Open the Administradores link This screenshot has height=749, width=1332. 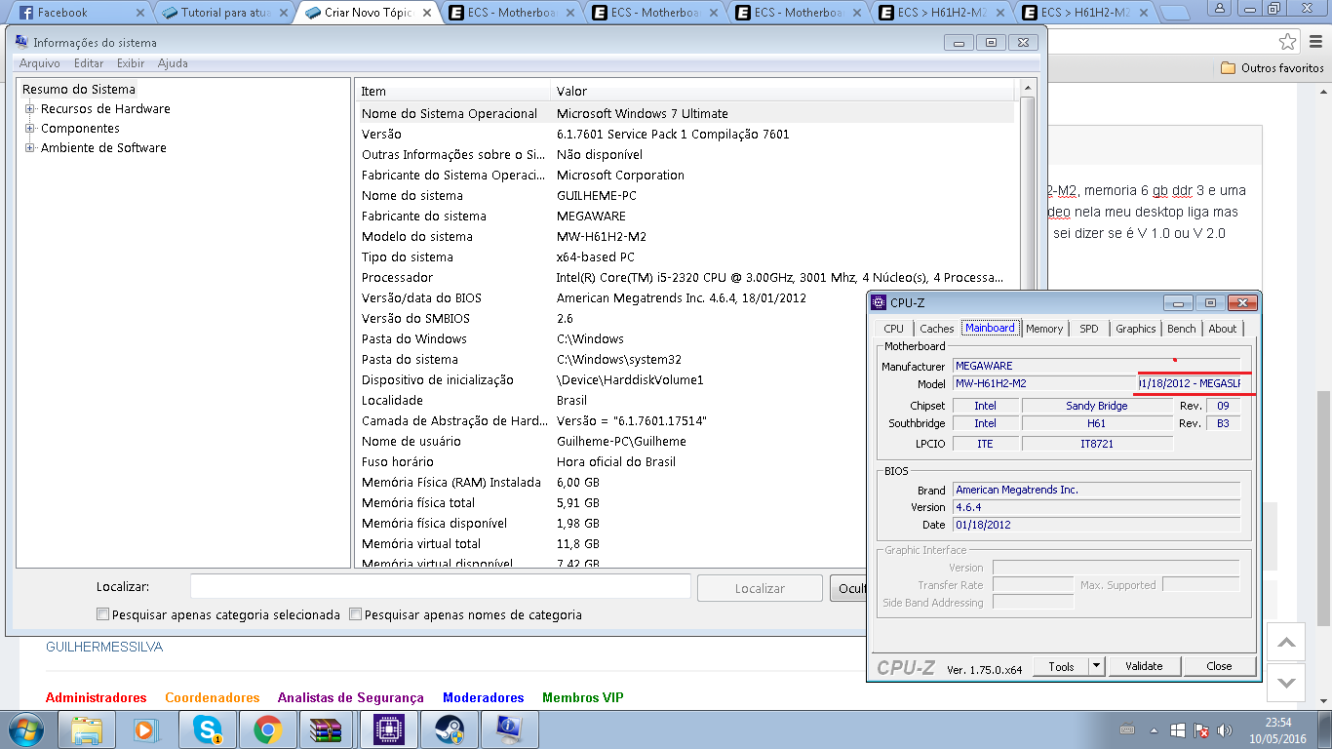97,697
